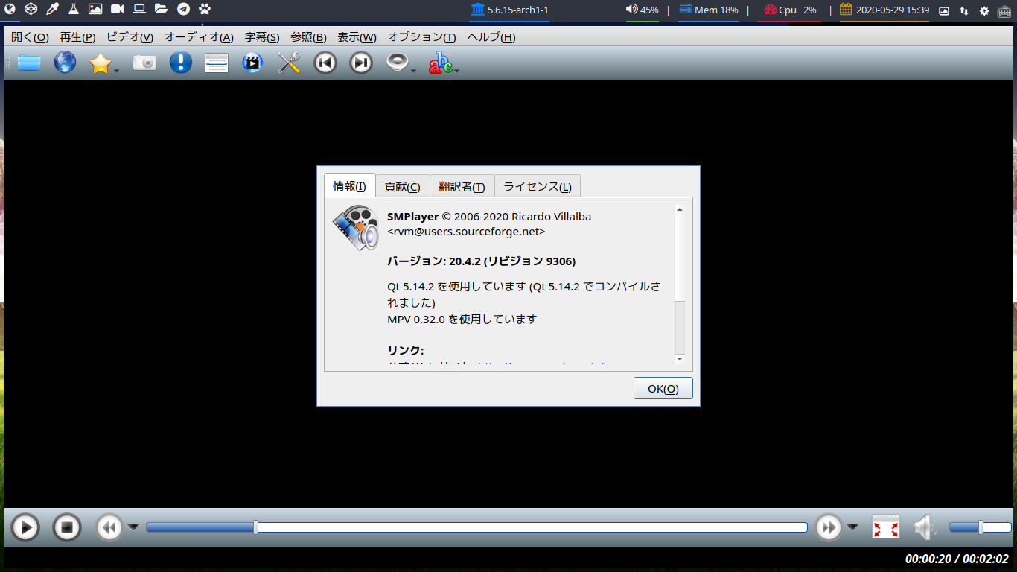The width and height of the screenshot is (1017, 572).
Task: Play the video with the play button
Action: tap(25, 528)
